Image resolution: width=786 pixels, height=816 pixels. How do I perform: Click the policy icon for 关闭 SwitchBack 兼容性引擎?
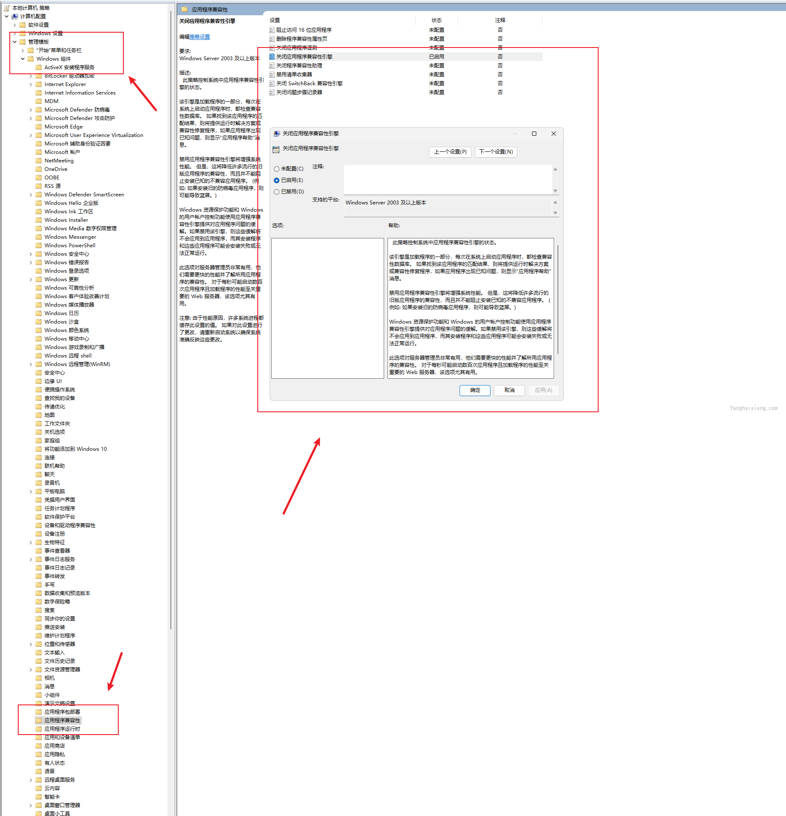tap(272, 83)
